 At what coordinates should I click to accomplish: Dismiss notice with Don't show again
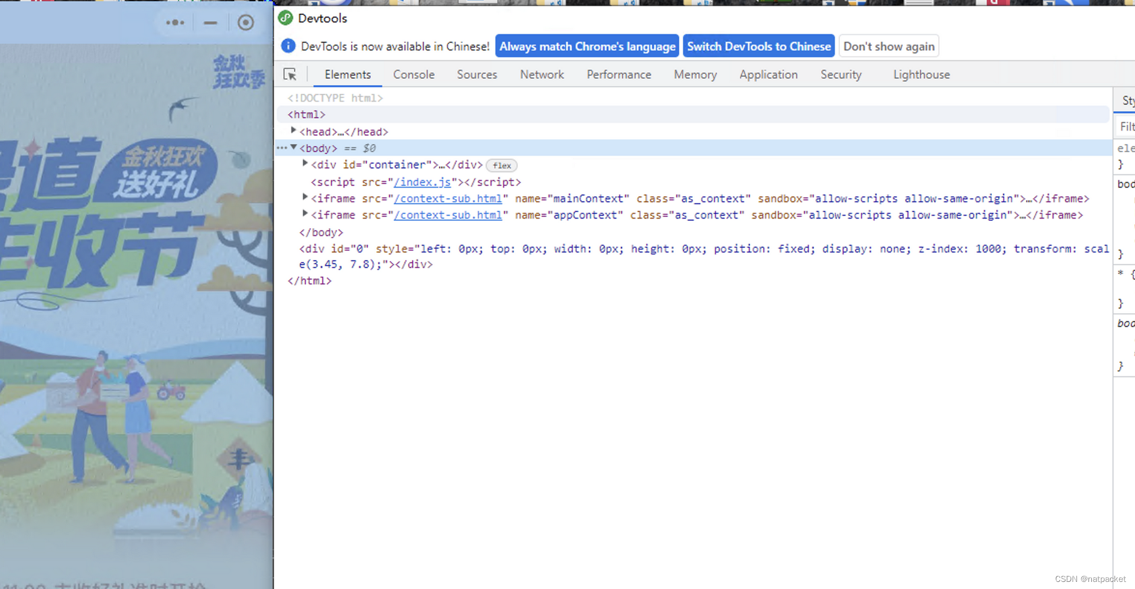point(889,46)
